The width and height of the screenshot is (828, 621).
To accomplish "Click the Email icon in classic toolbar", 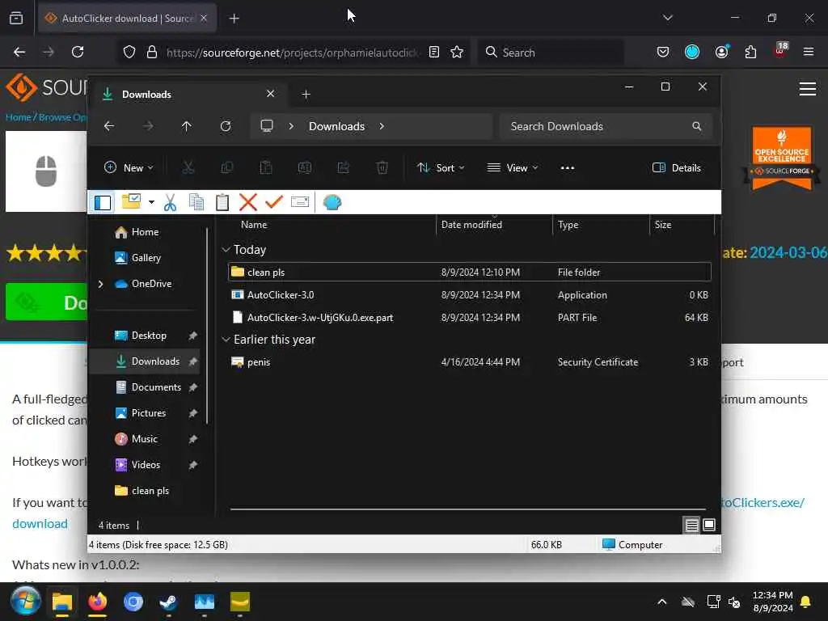I will pyautogui.click(x=300, y=201).
